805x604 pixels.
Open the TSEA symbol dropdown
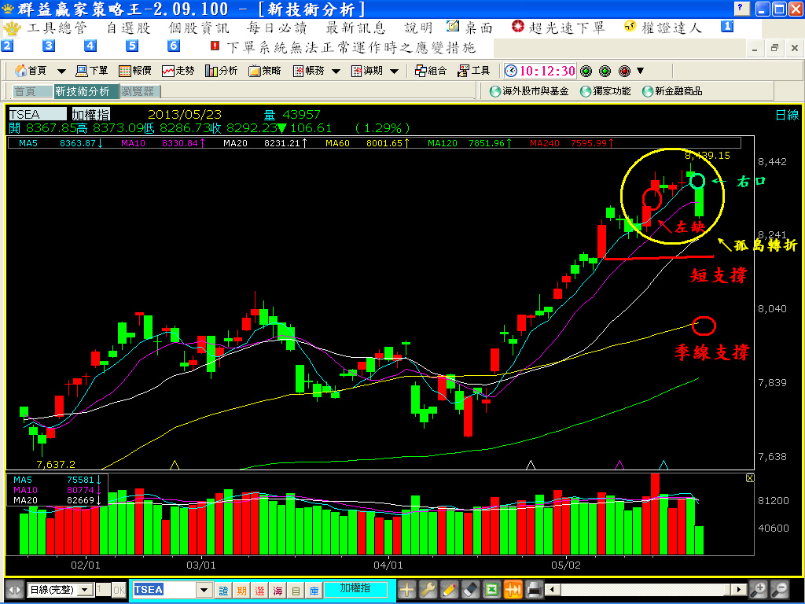pos(204,590)
